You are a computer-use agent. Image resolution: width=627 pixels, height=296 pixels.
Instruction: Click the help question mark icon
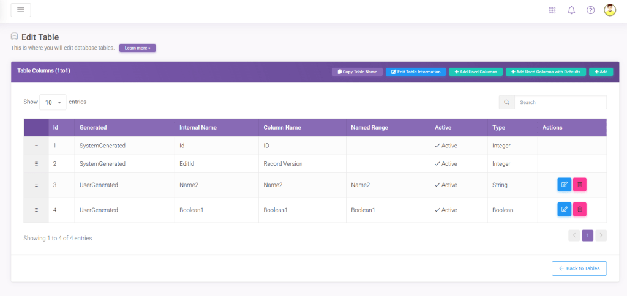tap(590, 10)
